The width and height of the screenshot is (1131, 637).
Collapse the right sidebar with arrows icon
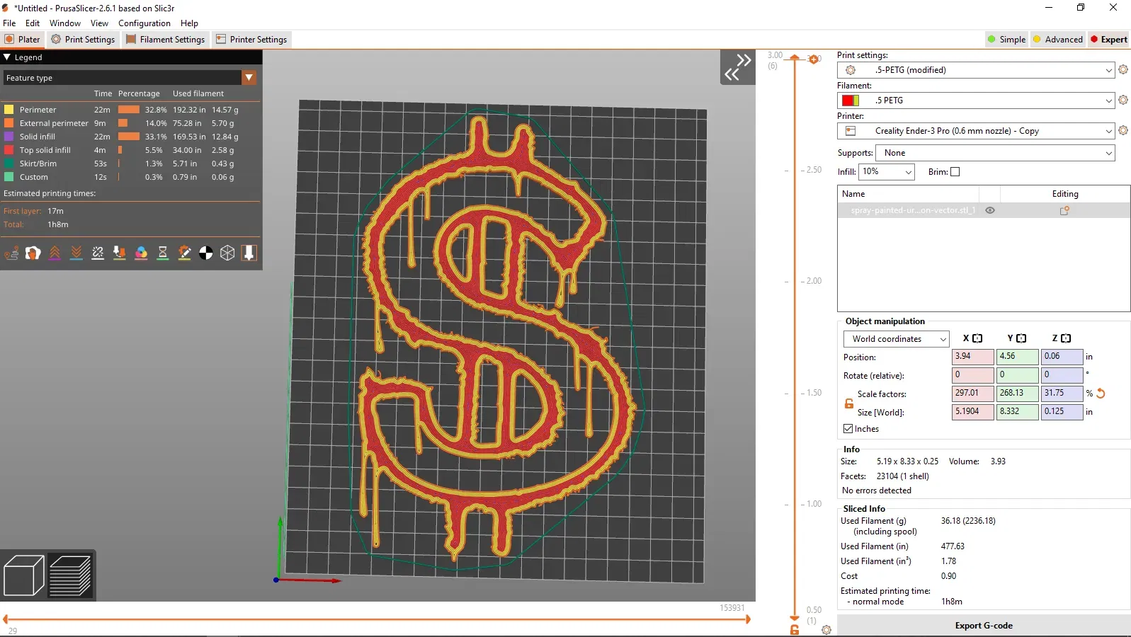(x=737, y=67)
